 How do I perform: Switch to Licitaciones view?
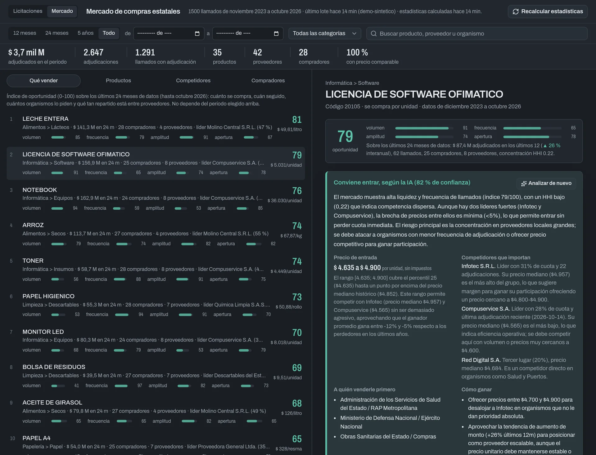[28, 11]
